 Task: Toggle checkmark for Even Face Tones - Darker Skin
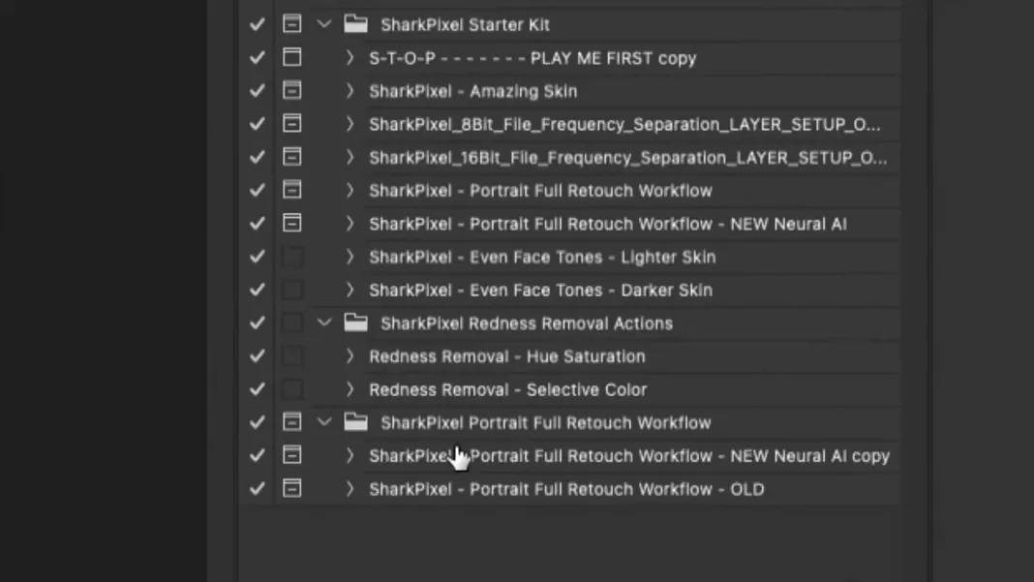click(258, 290)
